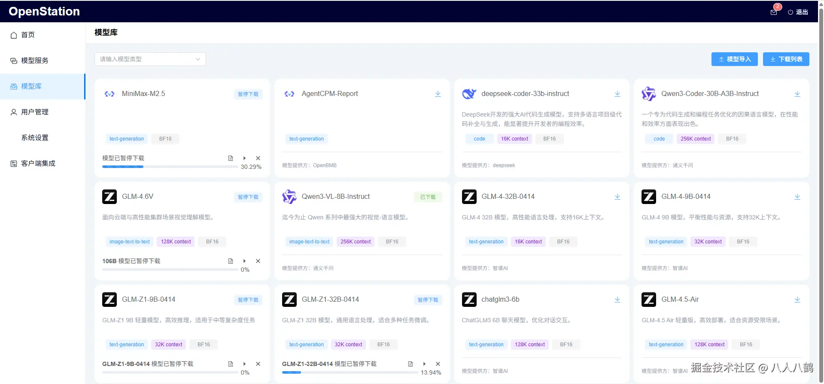Download GLM-4-9B-0414 model
824x384 pixels.
coord(797,197)
